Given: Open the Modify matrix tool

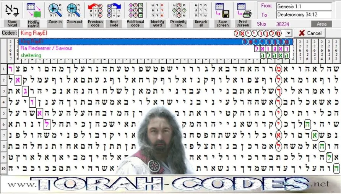Looking at the screenshot, I should 34,10.
